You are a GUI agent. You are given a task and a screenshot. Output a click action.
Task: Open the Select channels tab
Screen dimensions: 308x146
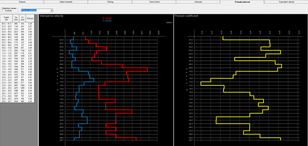tap(66, 2)
